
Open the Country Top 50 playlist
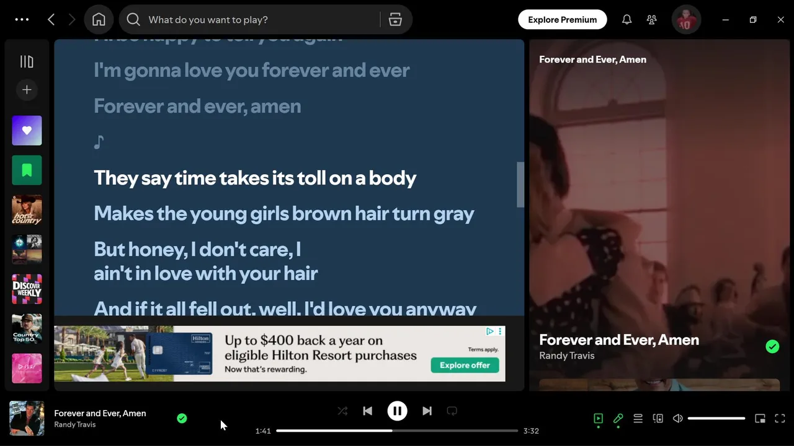27,329
